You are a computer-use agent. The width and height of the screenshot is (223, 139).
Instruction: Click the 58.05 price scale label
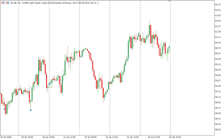218,129
